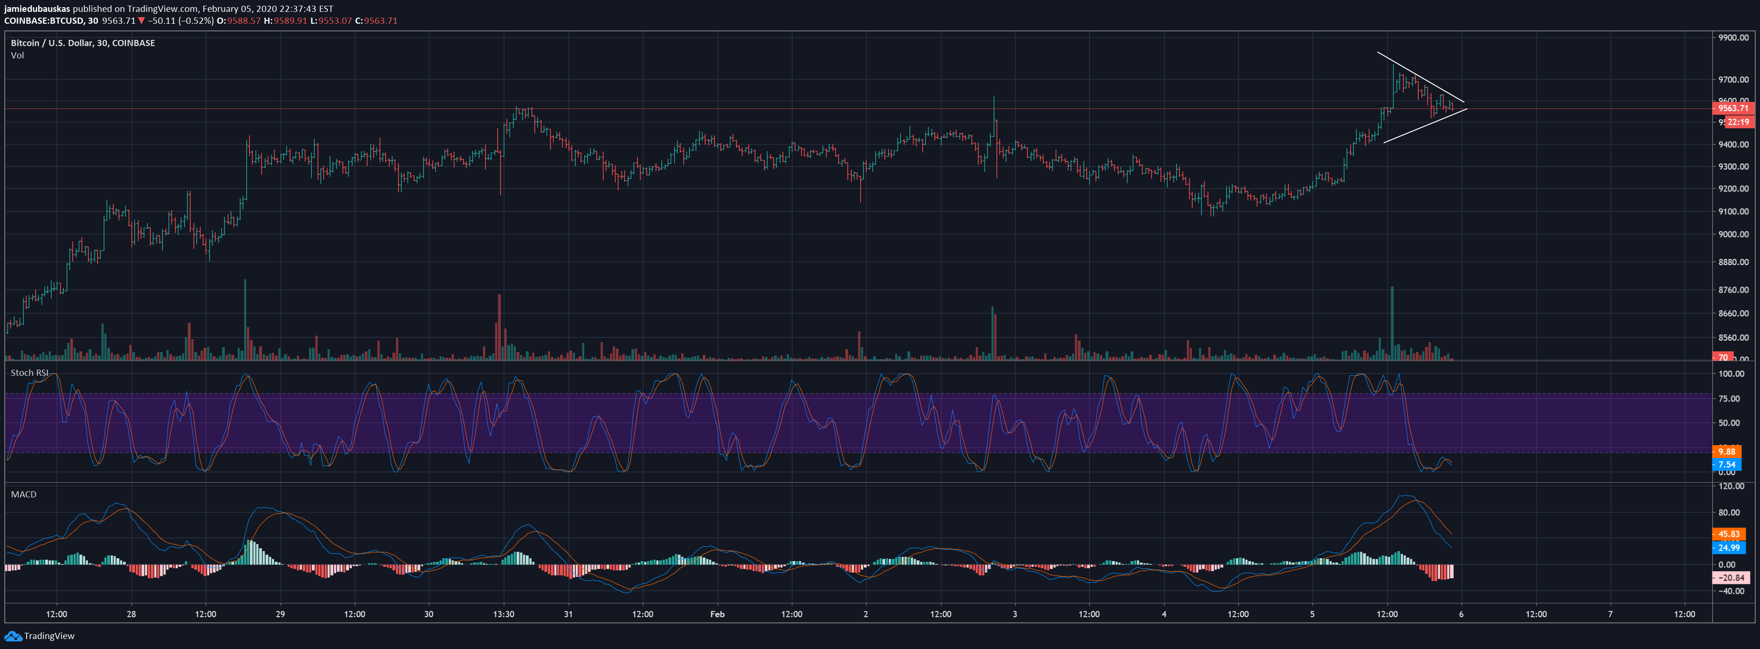The width and height of the screenshot is (1760, 649).
Task: Click the jamiedubauskas author name
Action: [37, 9]
